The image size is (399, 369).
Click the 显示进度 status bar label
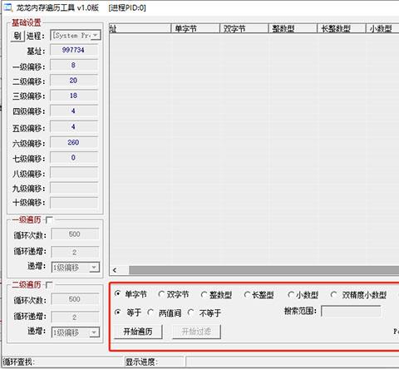[x=141, y=362]
